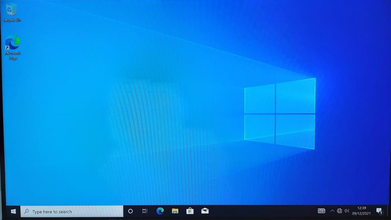391x220 pixels.
Task: Expand hidden system tray icons chevron
Action: [x=332, y=211]
